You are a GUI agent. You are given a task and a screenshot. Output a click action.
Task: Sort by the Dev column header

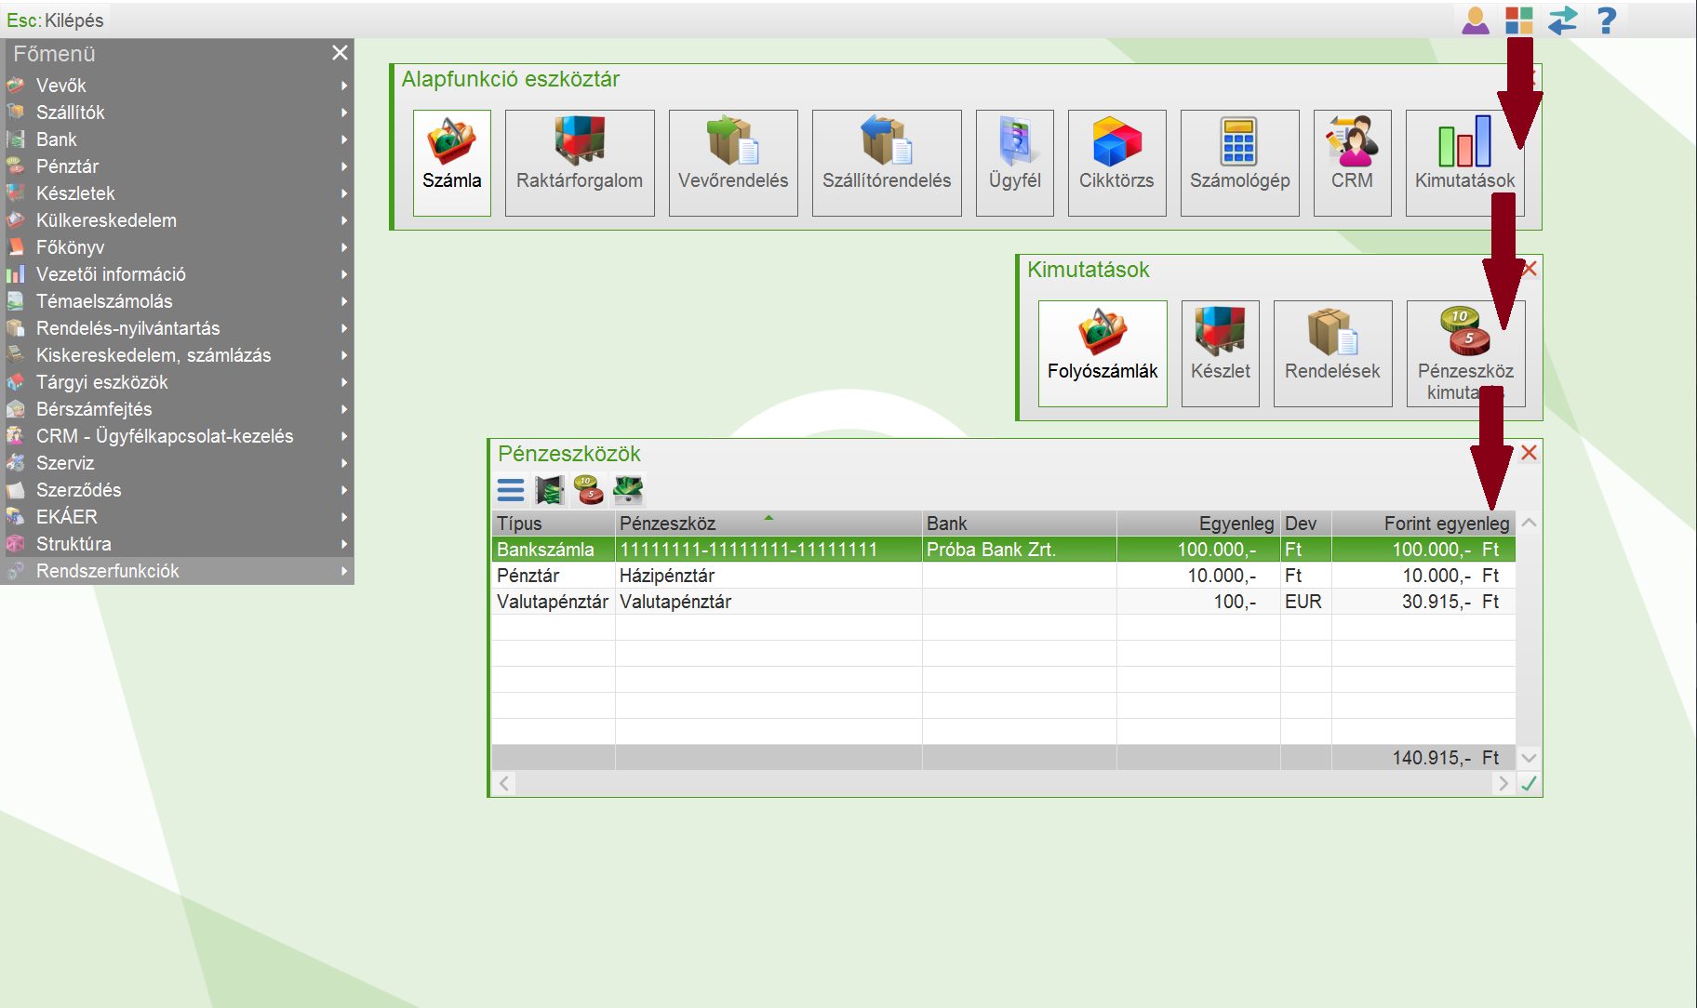[x=1306, y=524]
